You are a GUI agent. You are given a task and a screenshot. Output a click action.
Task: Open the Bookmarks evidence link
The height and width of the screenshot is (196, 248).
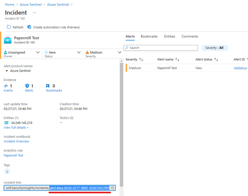tap(54, 90)
